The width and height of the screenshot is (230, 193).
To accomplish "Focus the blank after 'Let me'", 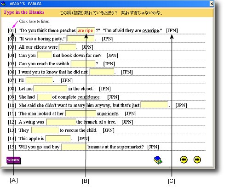I will [x=50, y=89].
